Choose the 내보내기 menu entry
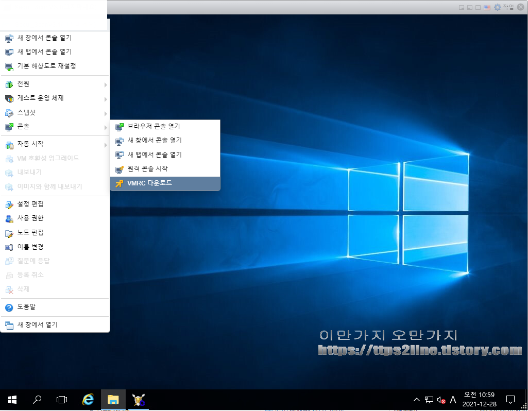Viewport: 528px width, 411px height. [55, 173]
